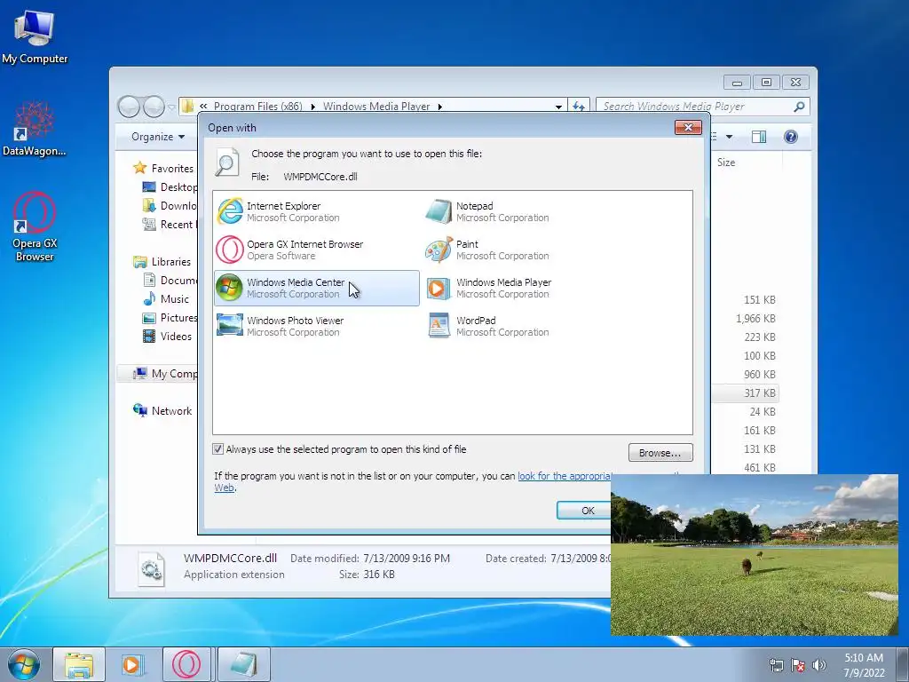Launch Windows Media Player from the taskbar
The image size is (909, 682).
pyautogui.click(x=131, y=664)
